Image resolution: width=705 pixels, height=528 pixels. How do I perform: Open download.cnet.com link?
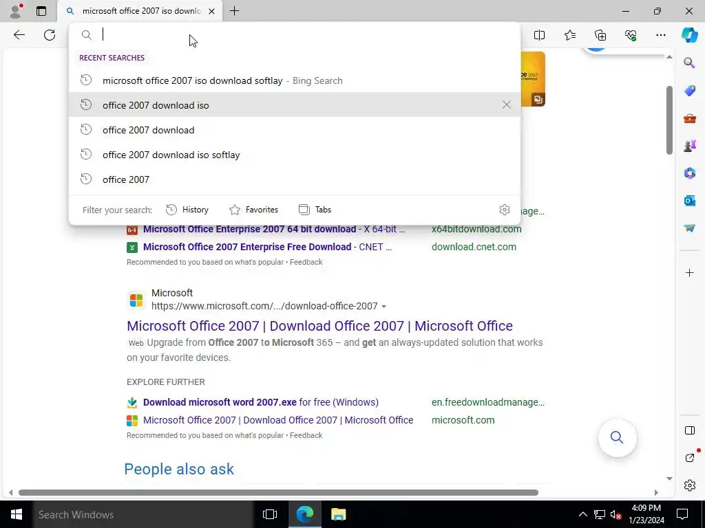point(474,247)
